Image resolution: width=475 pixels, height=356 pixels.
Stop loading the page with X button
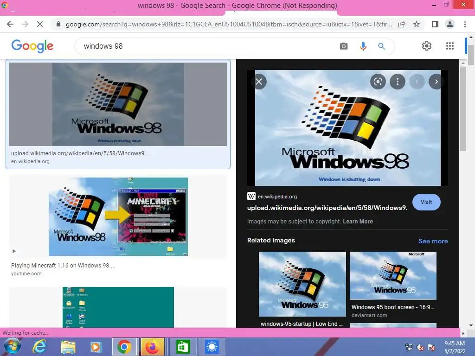40,24
